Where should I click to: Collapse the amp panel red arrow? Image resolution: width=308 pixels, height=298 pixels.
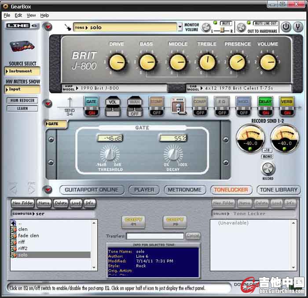48,26
